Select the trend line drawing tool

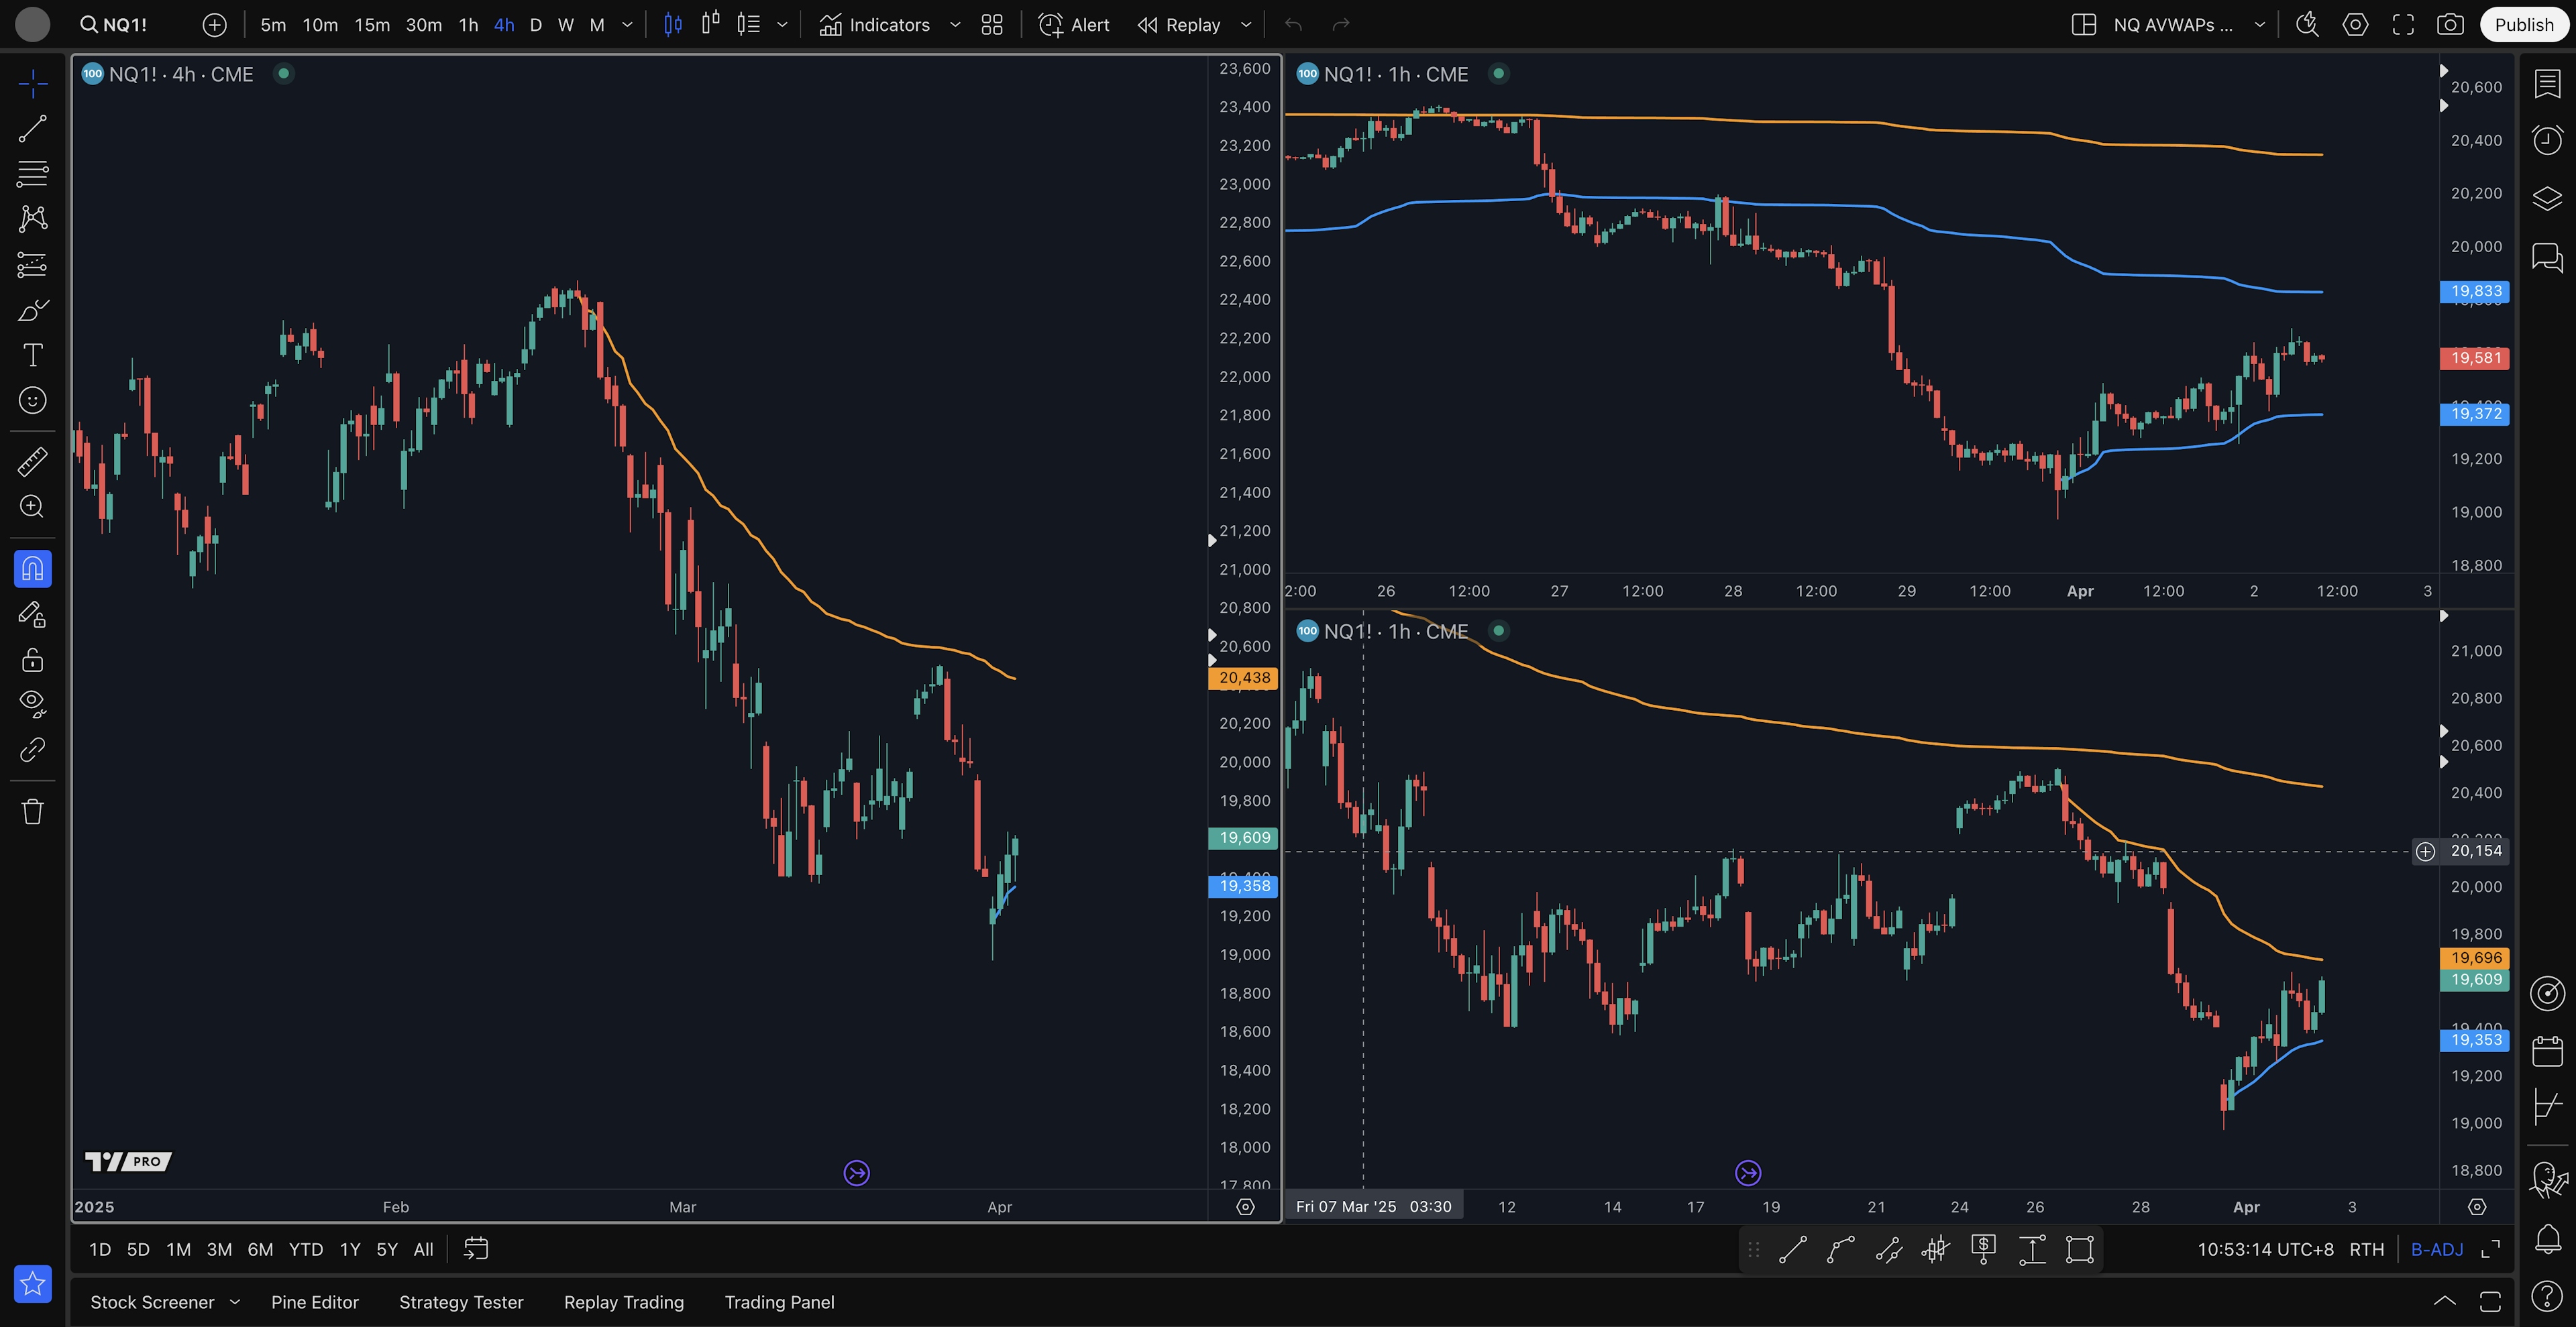(32, 128)
